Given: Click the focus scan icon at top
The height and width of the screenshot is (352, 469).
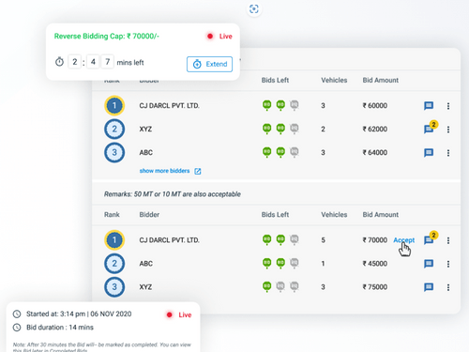Looking at the screenshot, I should [254, 9].
